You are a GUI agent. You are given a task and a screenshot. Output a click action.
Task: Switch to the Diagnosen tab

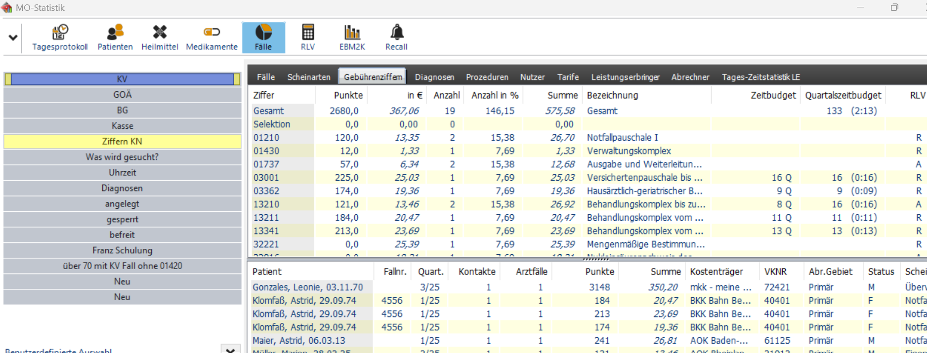pos(434,77)
